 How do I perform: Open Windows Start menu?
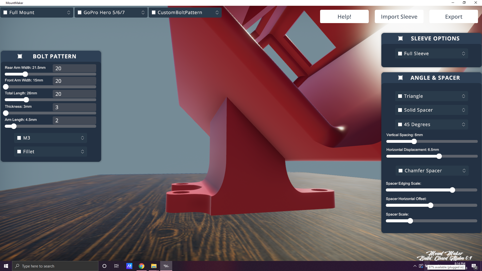coord(6,266)
